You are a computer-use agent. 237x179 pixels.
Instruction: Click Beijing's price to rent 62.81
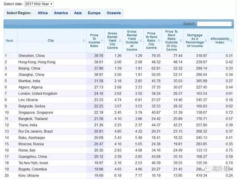pyautogui.click(x=156, y=68)
